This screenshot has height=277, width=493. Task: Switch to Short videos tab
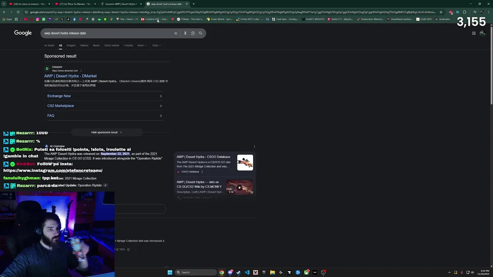[112, 45]
